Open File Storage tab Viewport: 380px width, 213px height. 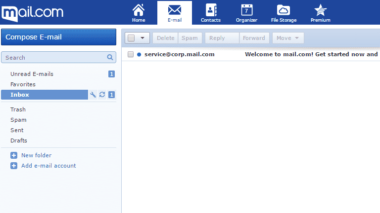click(284, 13)
